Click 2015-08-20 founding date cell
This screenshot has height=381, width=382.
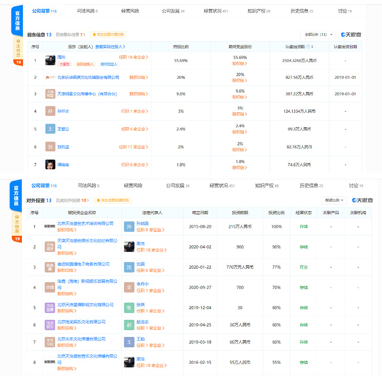[200, 227]
